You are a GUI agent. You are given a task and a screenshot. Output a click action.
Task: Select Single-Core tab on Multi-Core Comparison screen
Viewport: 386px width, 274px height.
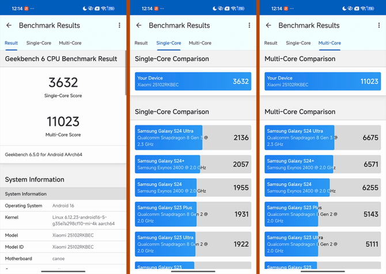coord(298,43)
